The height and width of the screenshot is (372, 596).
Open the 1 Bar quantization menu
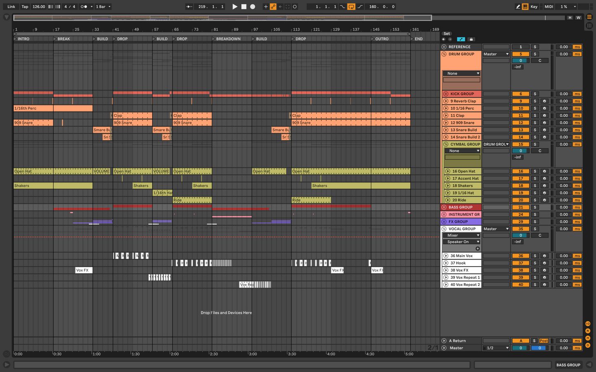pos(103,7)
